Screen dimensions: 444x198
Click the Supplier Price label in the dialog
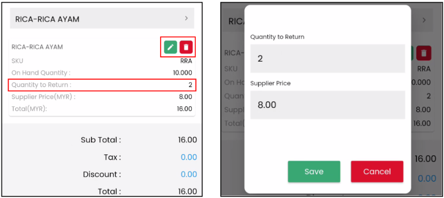(x=270, y=83)
